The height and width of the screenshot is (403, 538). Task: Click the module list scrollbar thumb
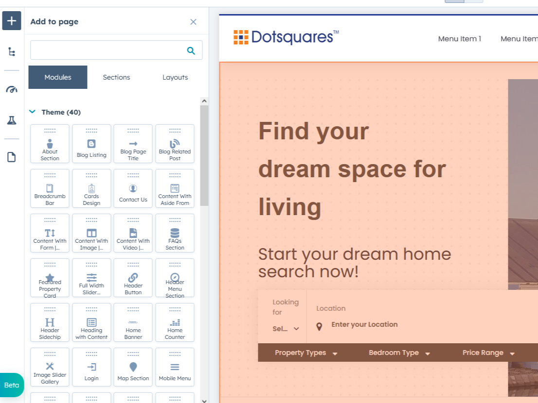coord(204,155)
